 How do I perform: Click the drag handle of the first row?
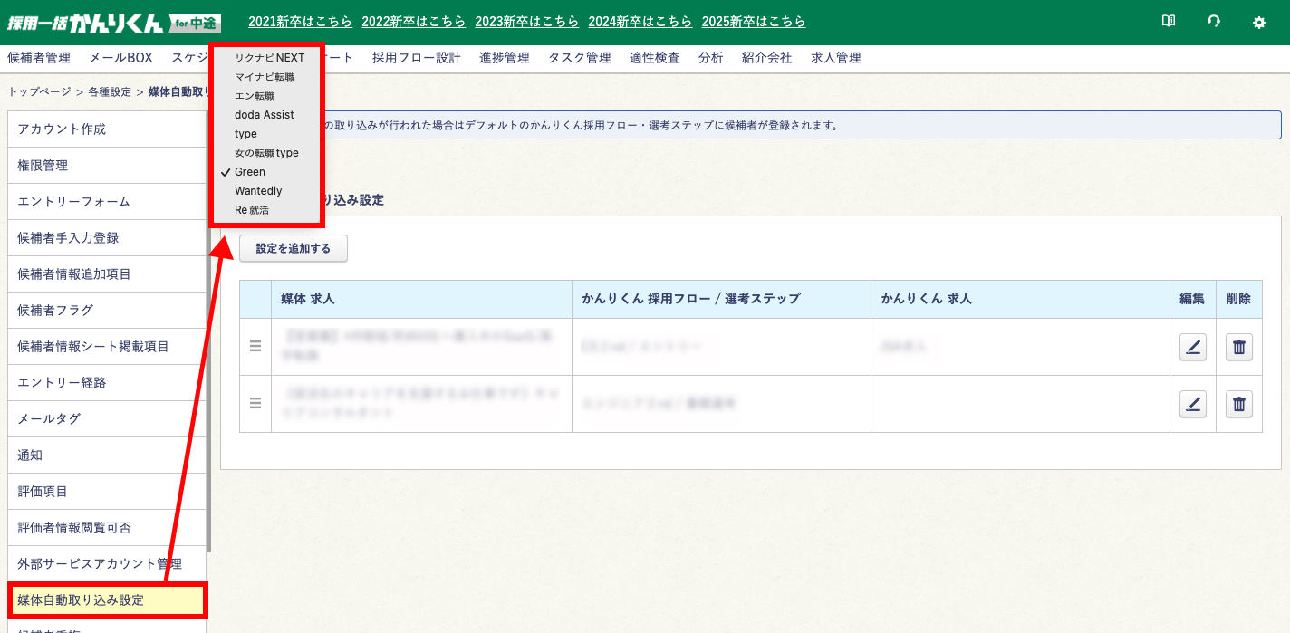pos(255,346)
